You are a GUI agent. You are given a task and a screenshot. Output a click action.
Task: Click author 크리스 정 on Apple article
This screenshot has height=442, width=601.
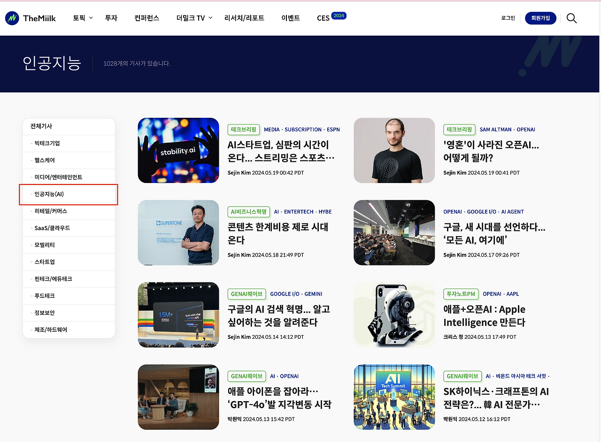tap(453, 337)
